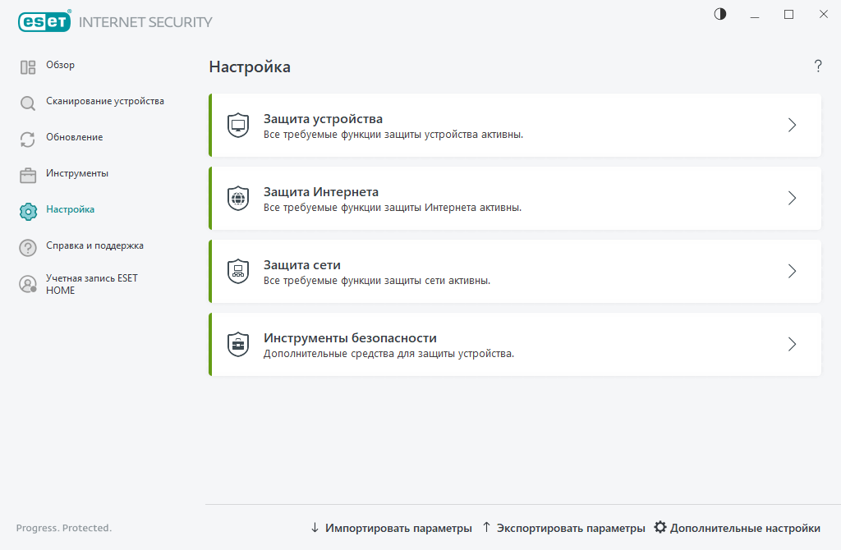Click the magnifier icon for Сканирование устройства

(x=28, y=103)
